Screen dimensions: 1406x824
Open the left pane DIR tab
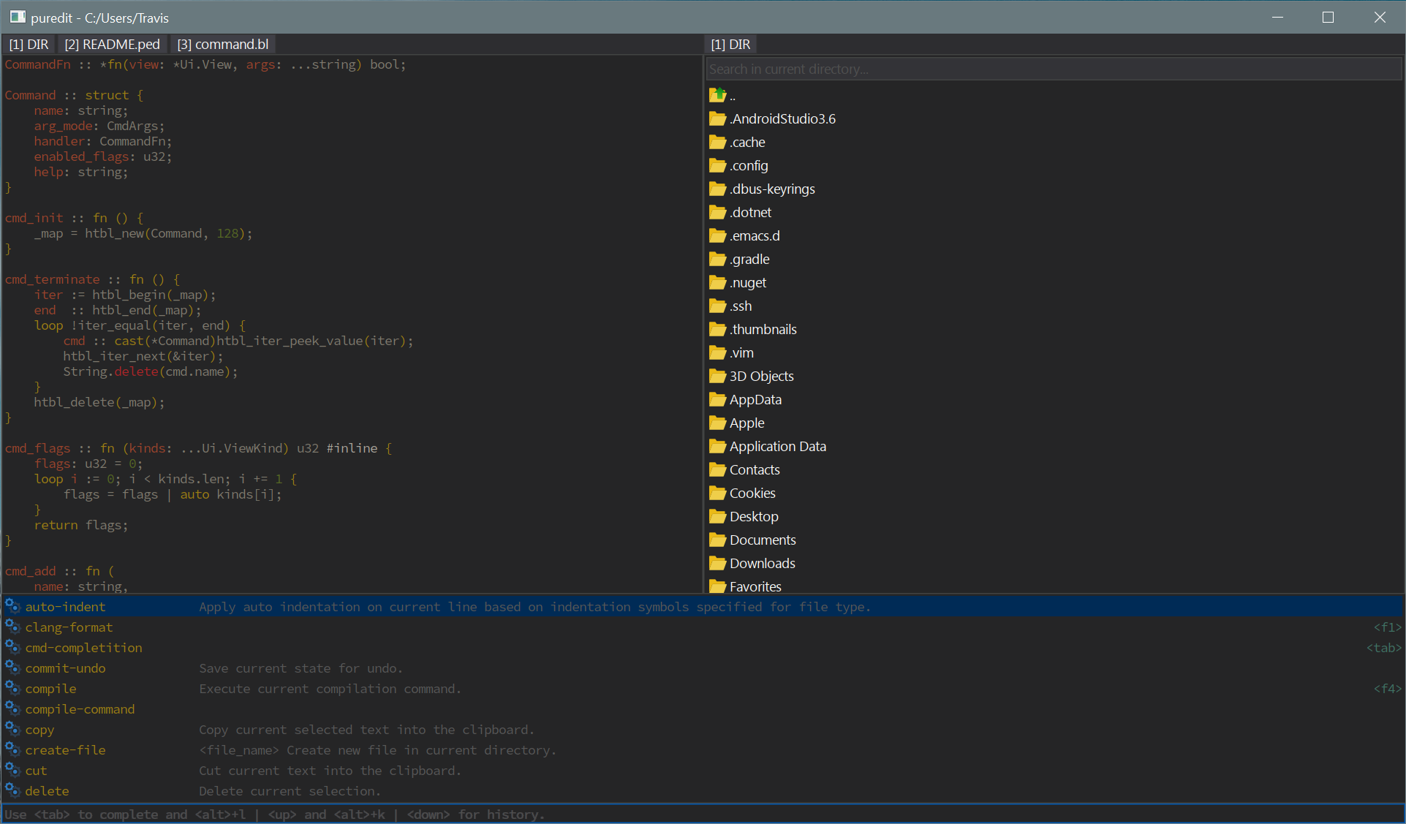pos(29,45)
